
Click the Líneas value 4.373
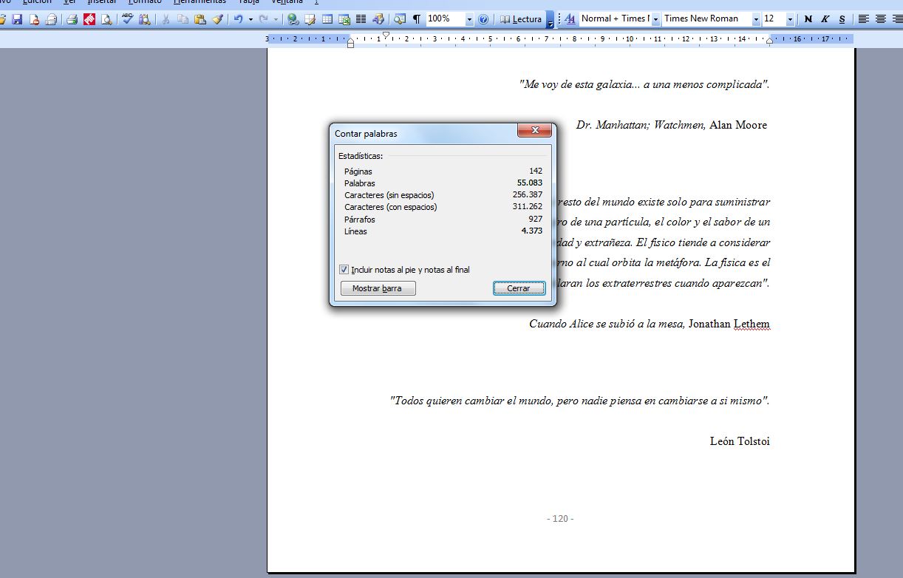tap(532, 231)
